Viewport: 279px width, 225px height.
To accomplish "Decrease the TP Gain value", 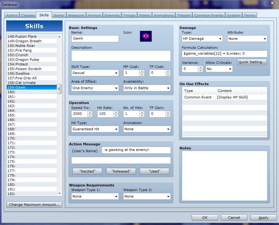I will [x=168, y=115].
